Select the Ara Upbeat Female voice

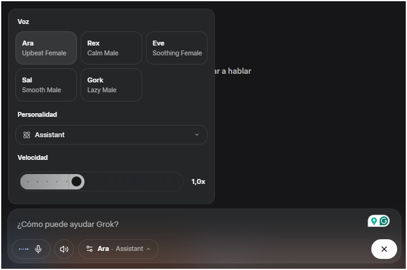(46, 48)
